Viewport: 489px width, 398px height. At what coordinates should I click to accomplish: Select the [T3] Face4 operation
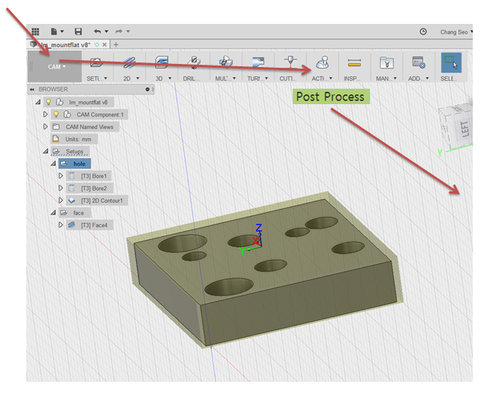pyautogui.click(x=94, y=225)
